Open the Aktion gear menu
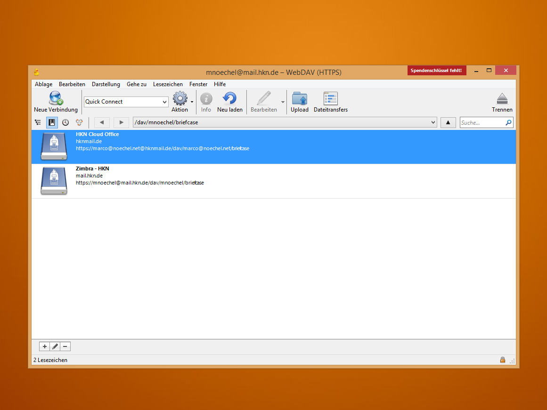 pyautogui.click(x=180, y=99)
